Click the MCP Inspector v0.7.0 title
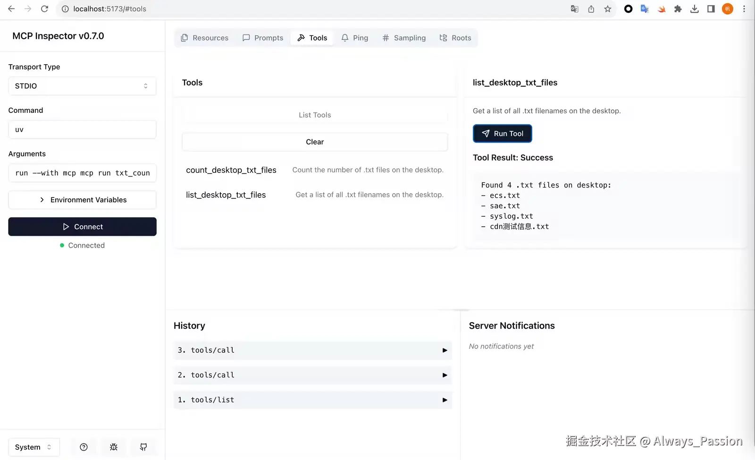The height and width of the screenshot is (460, 755). [58, 36]
